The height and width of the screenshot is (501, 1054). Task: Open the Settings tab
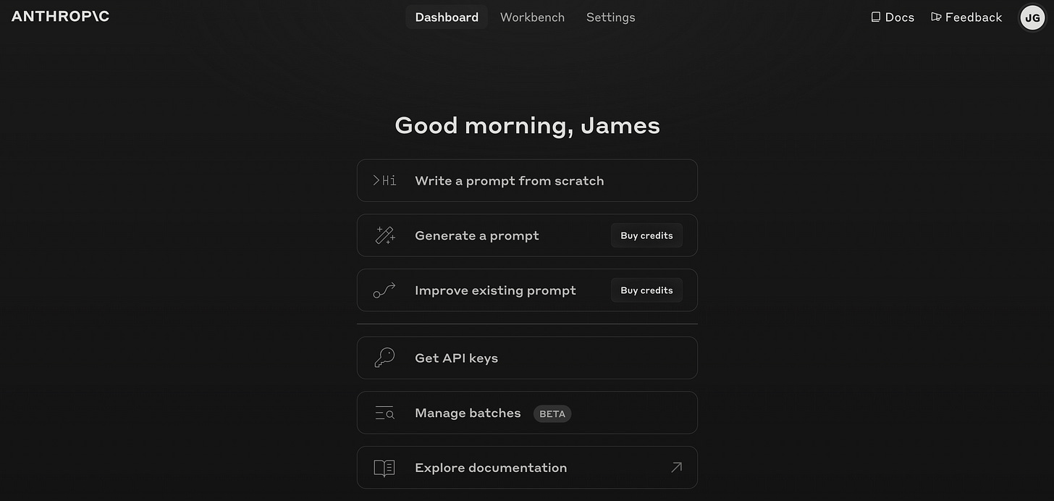point(610,17)
